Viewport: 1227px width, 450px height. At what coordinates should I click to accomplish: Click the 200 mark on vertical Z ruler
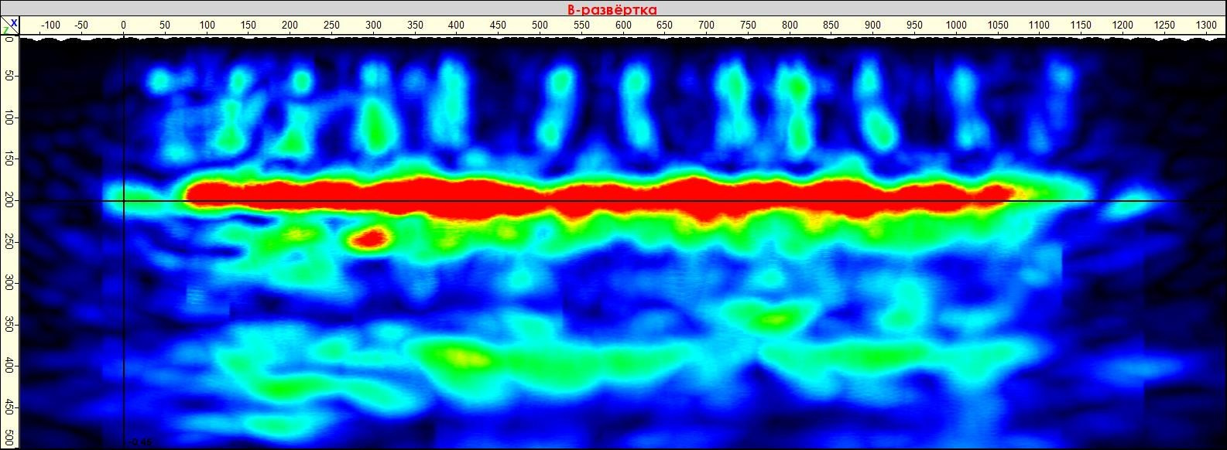point(9,202)
